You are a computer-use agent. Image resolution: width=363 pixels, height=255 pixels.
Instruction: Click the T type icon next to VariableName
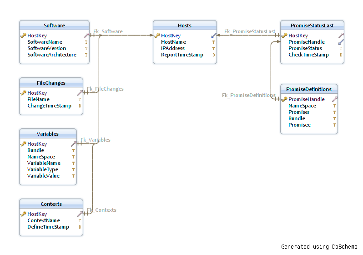click(73, 163)
